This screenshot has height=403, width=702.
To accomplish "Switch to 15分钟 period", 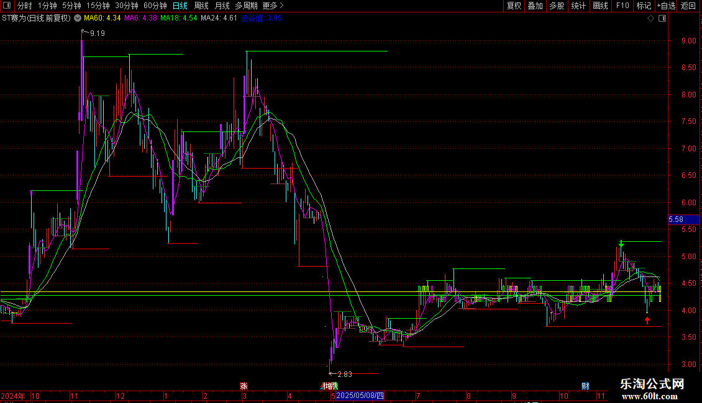I will pos(98,6).
